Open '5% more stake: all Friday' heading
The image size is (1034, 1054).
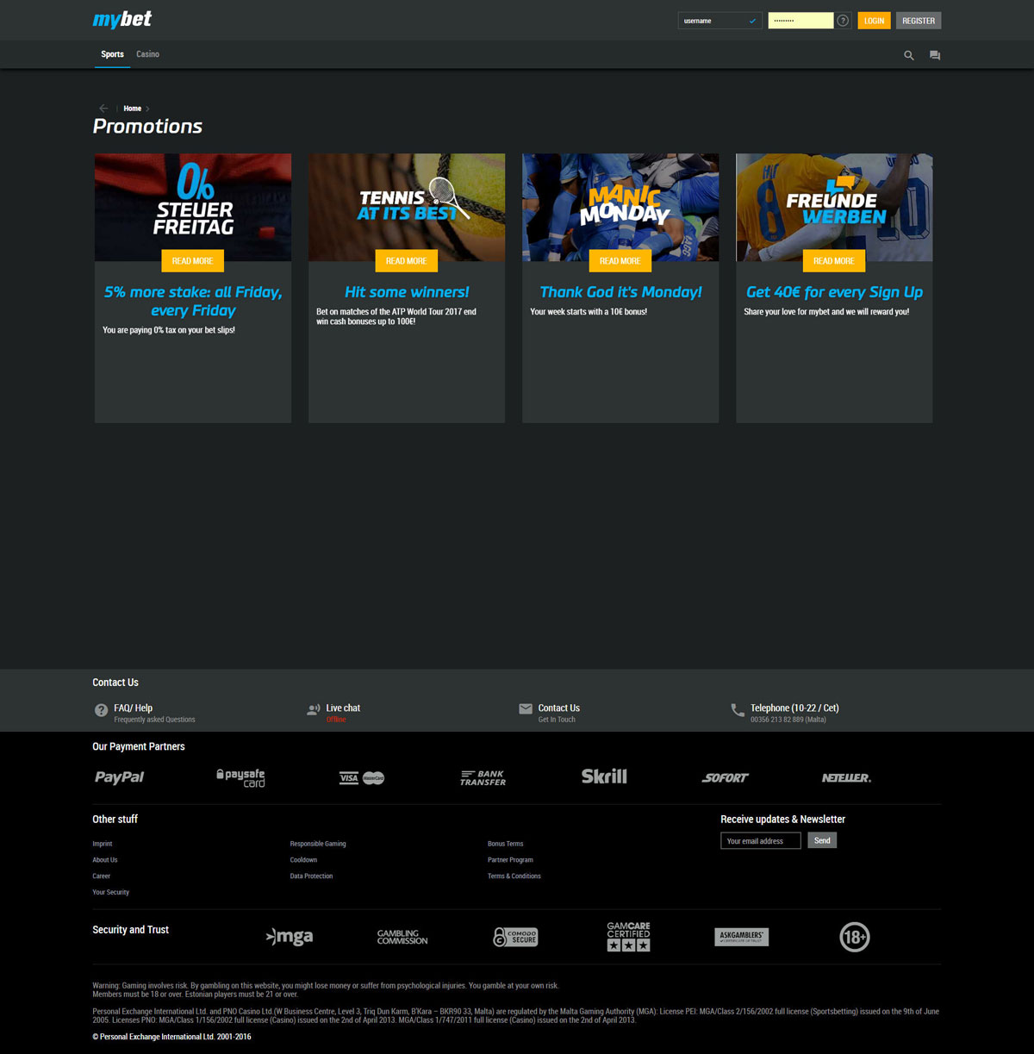(x=193, y=301)
